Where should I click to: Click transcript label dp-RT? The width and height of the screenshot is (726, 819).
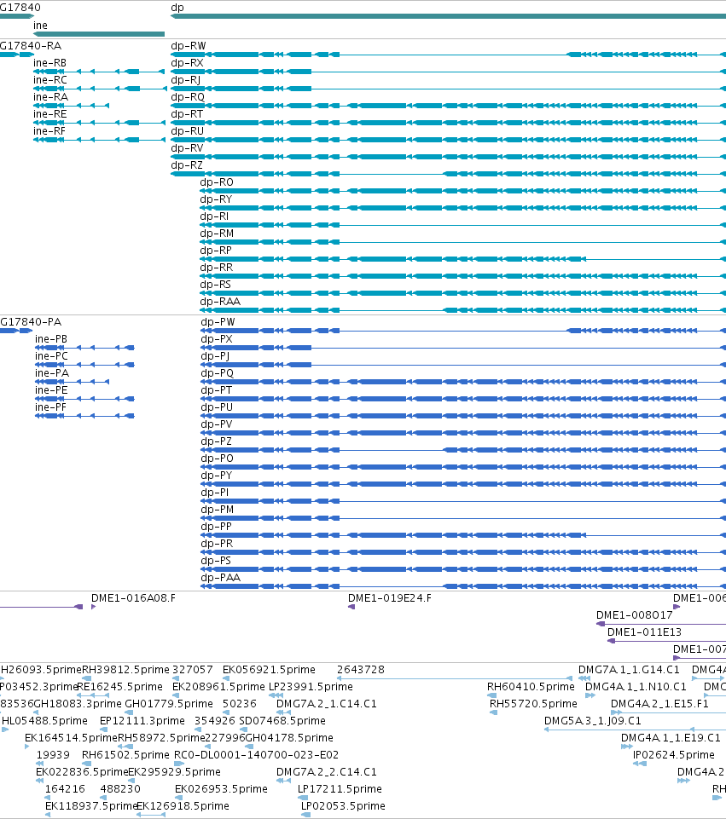coord(187,114)
